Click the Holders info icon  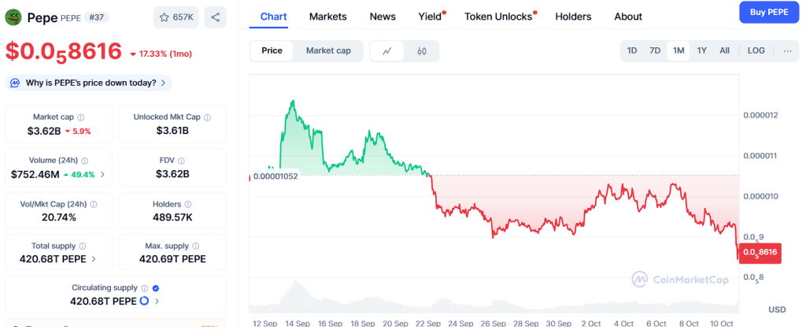(x=188, y=205)
